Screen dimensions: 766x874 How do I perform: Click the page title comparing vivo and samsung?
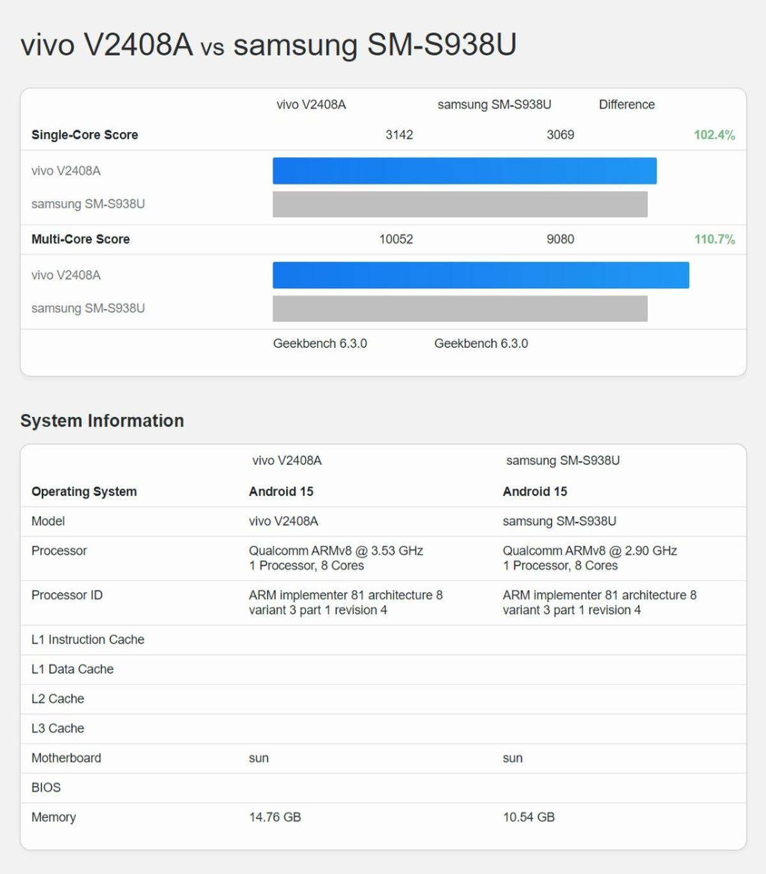point(268,45)
